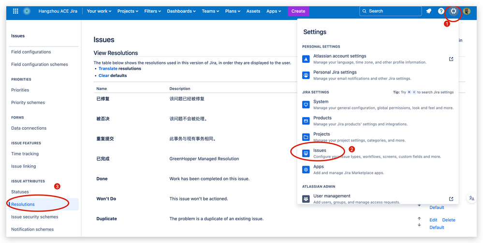Select Resolutions in sidebar
This screenshot has height=243, width=483.
44,204
